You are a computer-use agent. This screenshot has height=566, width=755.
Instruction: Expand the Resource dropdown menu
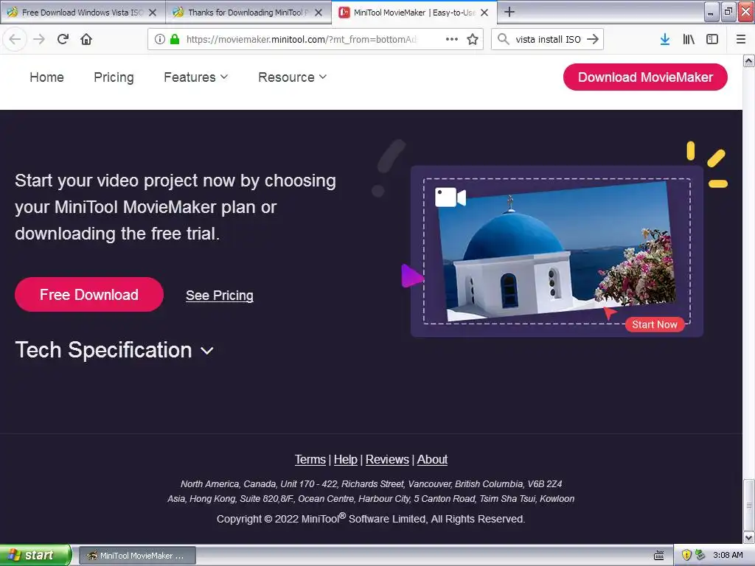coord(292,77)
